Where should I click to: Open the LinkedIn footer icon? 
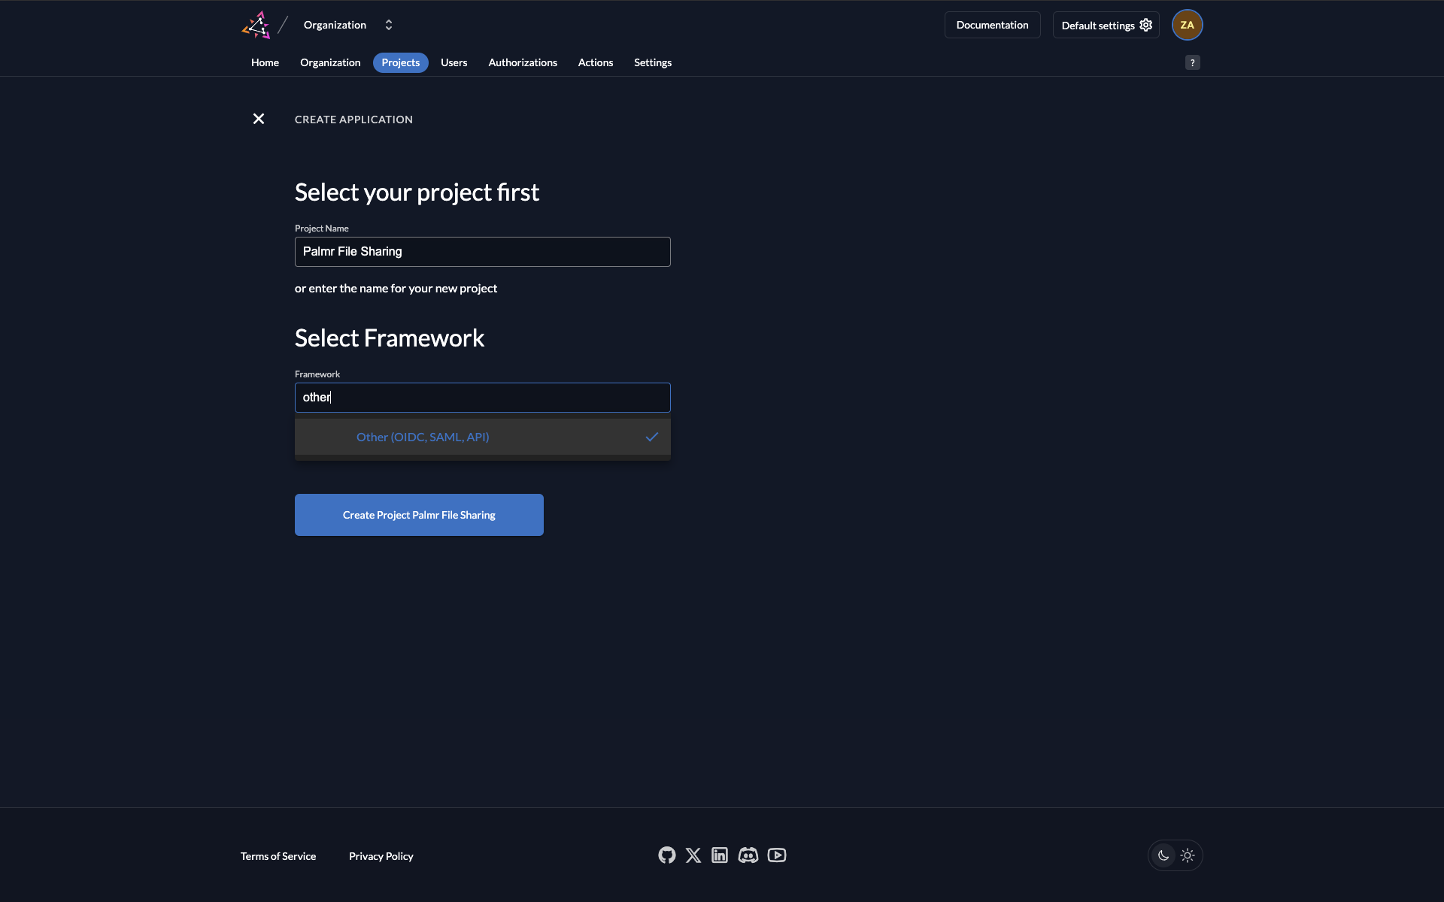[720, 855]
